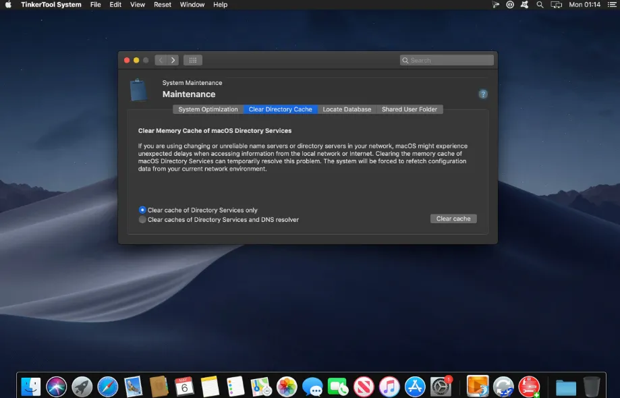This screenshot has width=620, height=398.
Task: Open Finder from the Dock
Action: (31, 386)
